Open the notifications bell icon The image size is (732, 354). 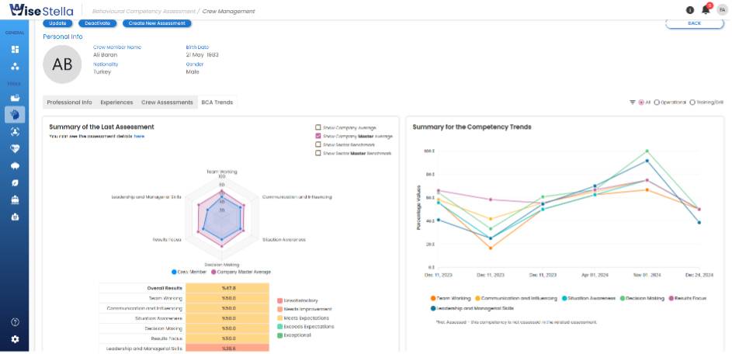[706, 9]
